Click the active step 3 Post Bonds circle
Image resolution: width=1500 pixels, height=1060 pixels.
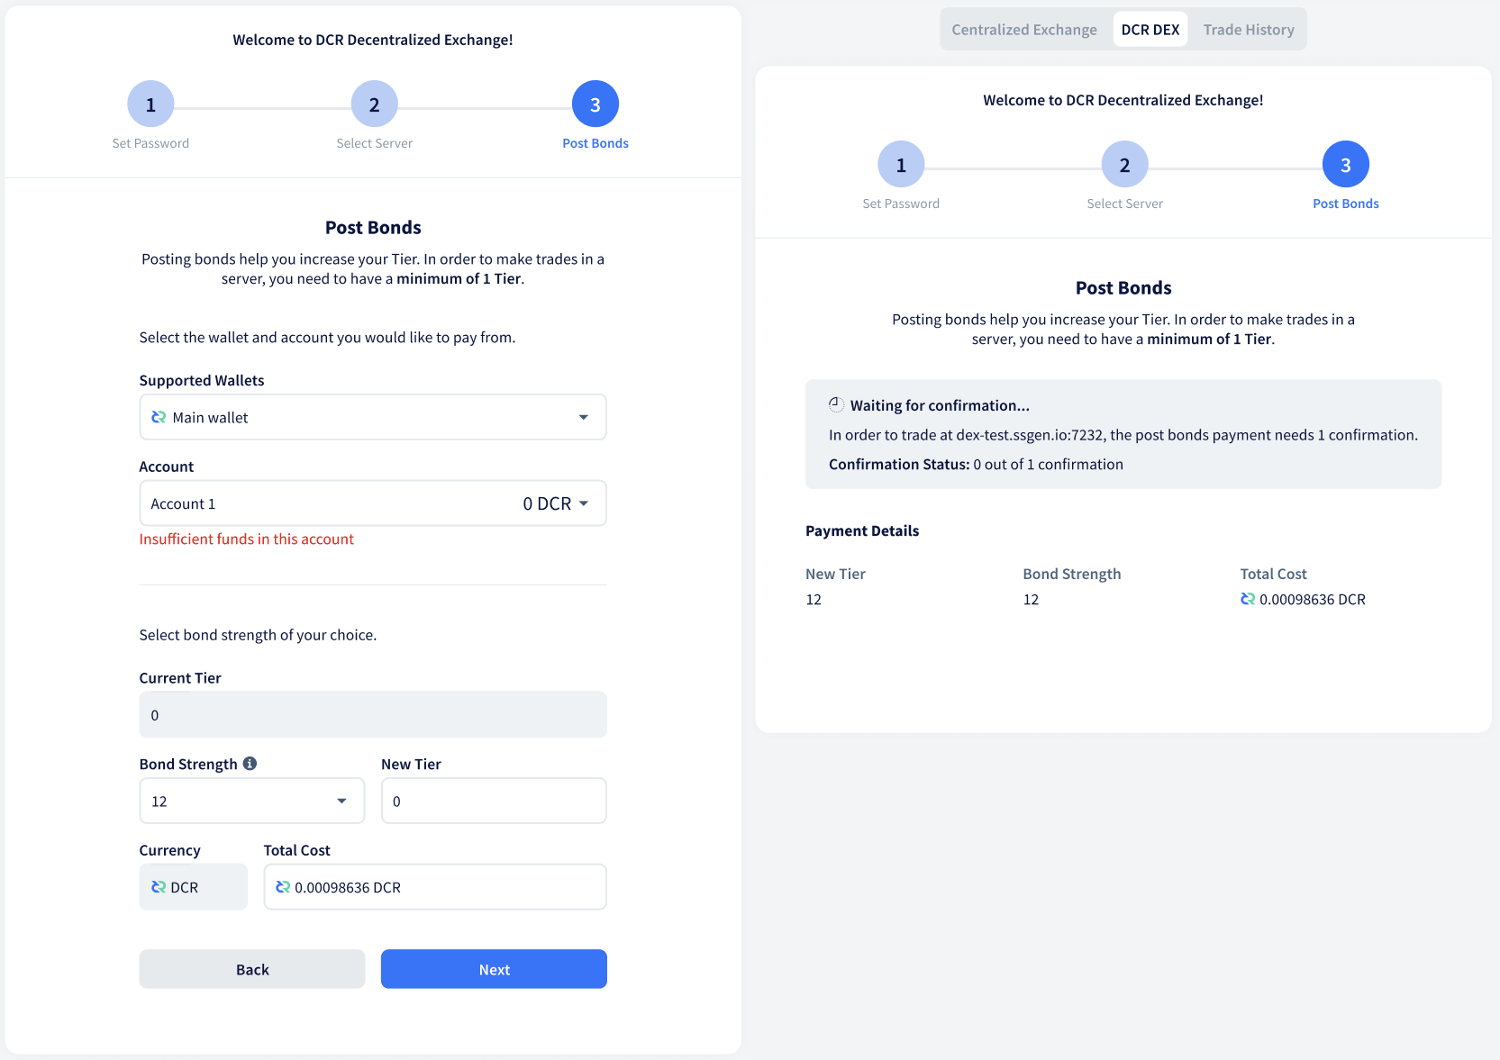[595, 103]
